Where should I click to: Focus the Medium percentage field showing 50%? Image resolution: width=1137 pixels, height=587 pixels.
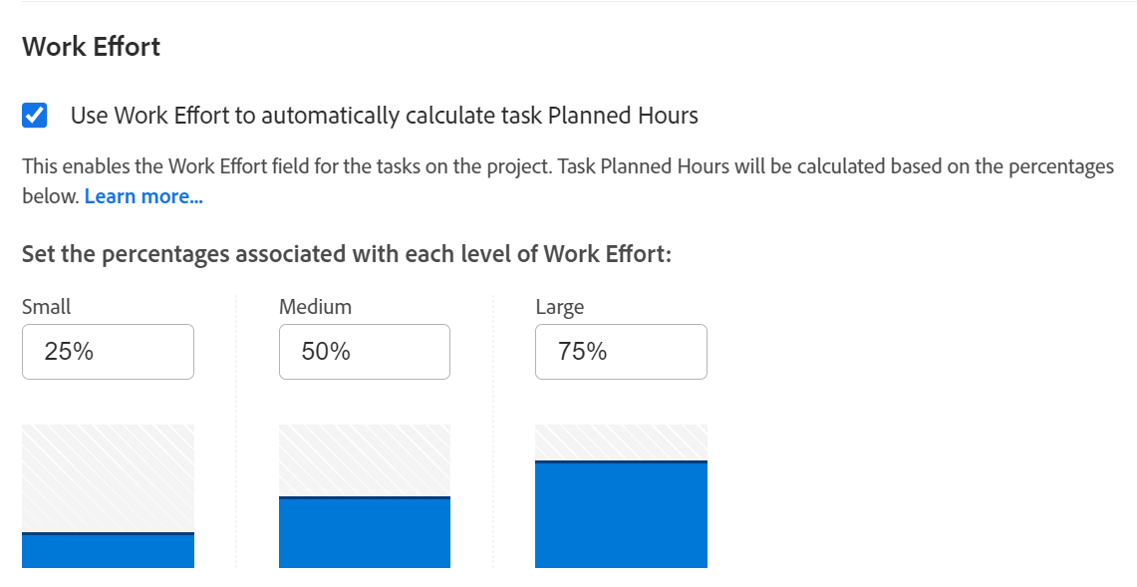click(364, 352)
